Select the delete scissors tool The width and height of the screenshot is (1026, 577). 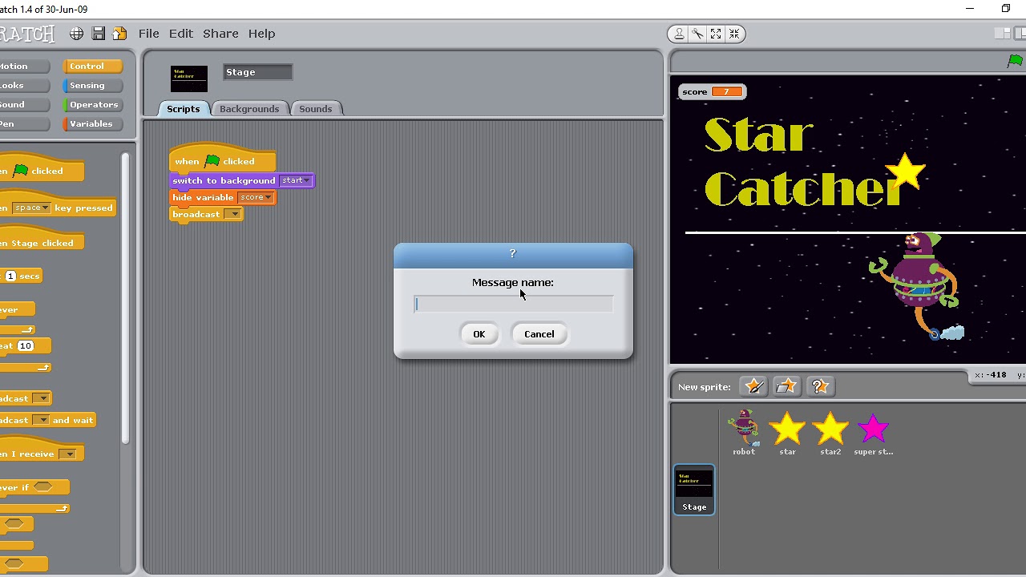point(697,34)
